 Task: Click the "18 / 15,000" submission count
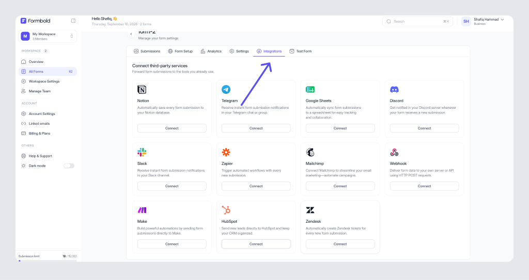point(70,256)
